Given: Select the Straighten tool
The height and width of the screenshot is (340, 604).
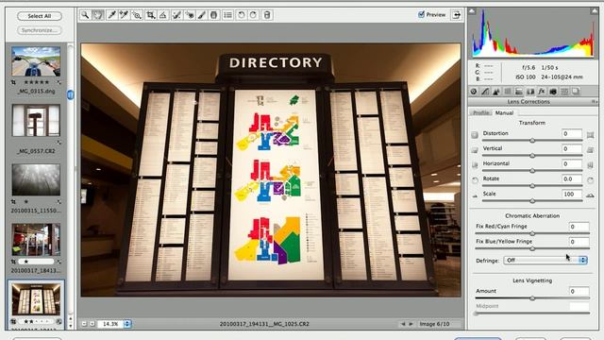Looking at the screenshot, I should 163,15.
